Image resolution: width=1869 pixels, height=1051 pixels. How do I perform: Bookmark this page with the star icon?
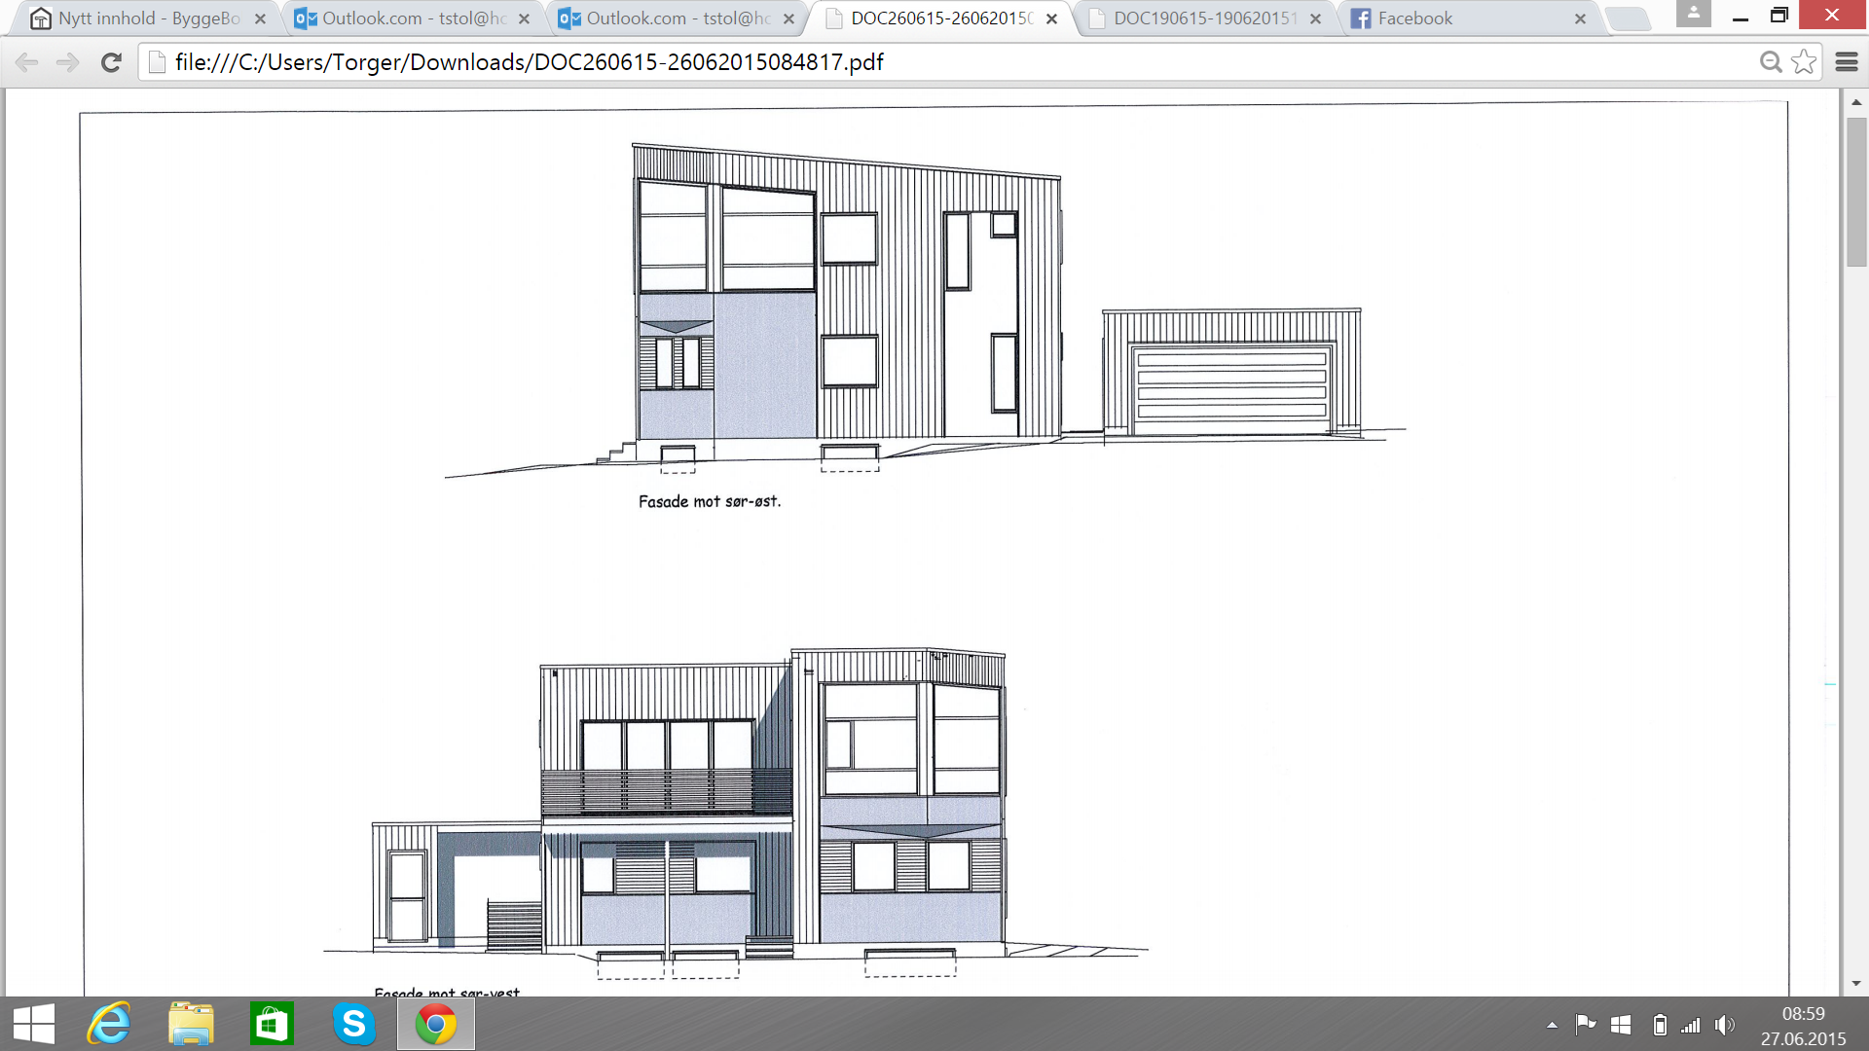coord(1804,62)
